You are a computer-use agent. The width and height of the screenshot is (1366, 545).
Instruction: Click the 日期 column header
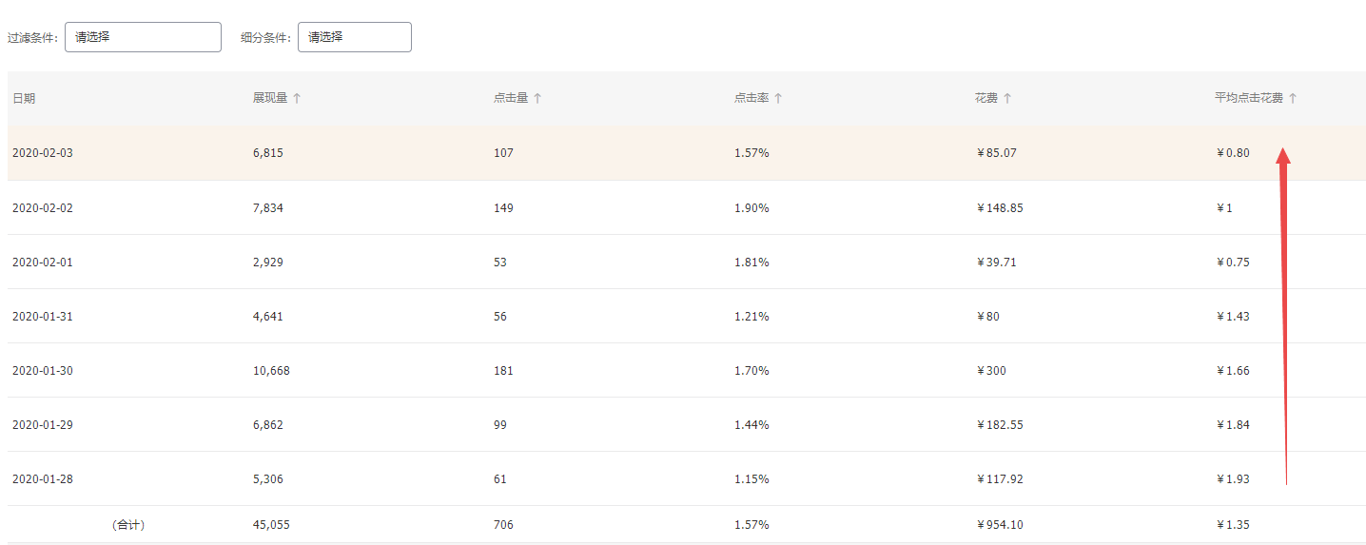24,98
